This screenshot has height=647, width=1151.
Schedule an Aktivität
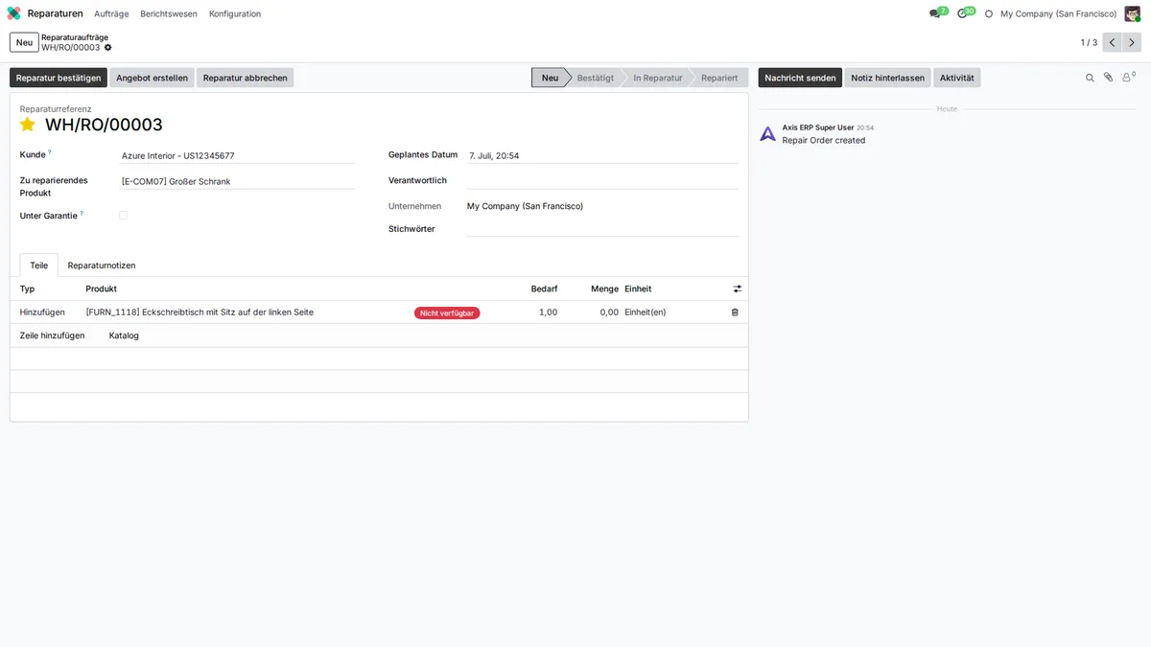[x=956, y=78]
